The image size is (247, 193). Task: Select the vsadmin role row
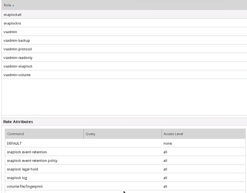(x=10, y=32)
